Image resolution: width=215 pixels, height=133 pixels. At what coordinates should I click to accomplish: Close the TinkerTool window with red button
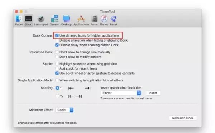click(x=16, y=11)
